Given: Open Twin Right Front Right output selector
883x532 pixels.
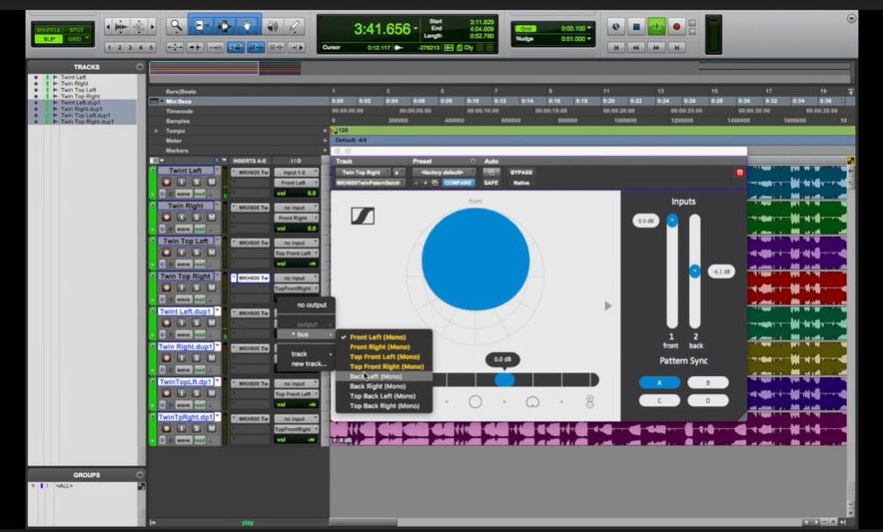Looking at the screenshot, I should 296,218.
